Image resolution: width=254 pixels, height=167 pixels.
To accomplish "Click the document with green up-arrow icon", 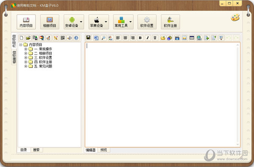I will 214,38.
